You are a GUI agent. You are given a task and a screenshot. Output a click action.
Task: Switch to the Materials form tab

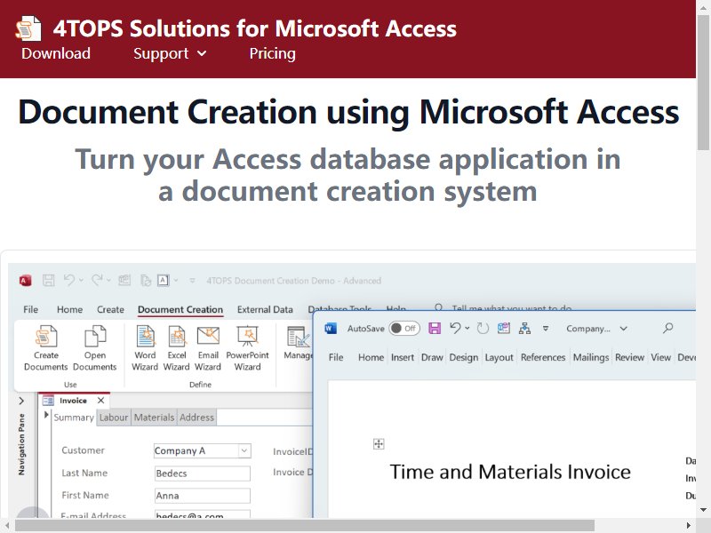[154, 418]
